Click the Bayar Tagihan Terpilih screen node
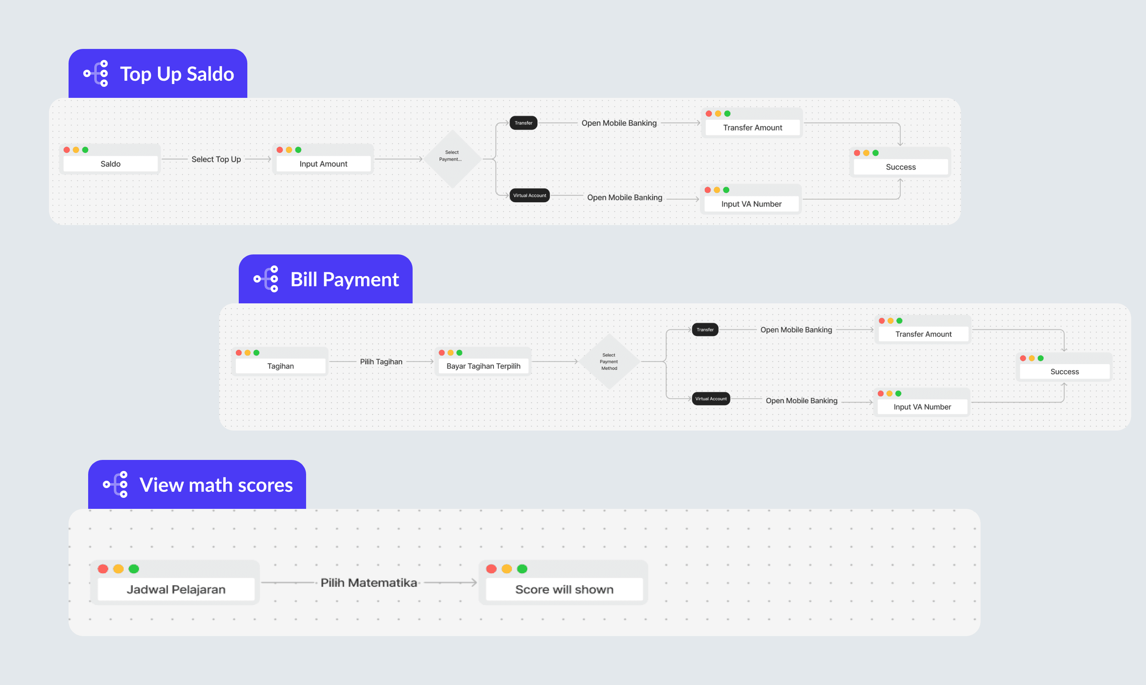This screenshot has height=685, width=1146. click(483, 366)
